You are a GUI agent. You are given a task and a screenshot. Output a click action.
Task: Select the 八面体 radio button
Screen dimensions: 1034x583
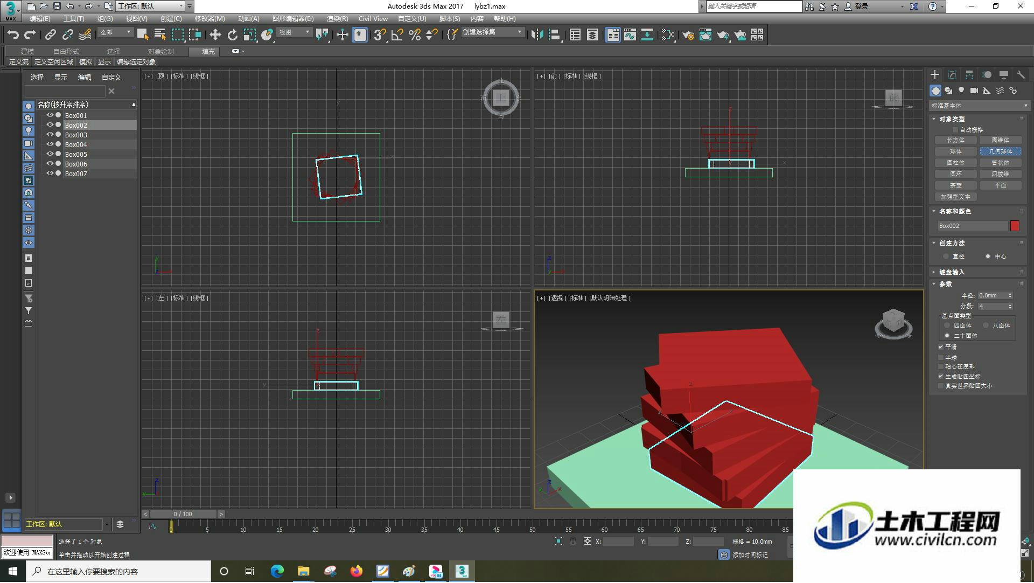coord(986,325)
